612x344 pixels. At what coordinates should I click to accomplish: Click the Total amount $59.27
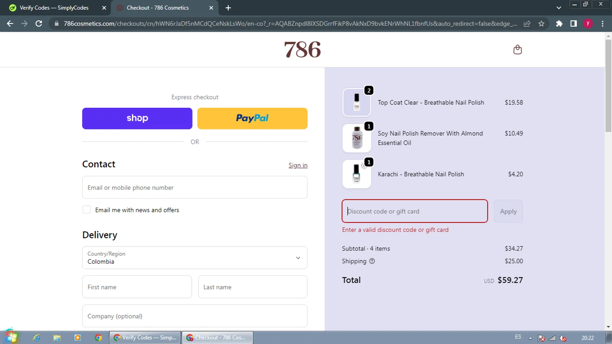pos(510,280)
